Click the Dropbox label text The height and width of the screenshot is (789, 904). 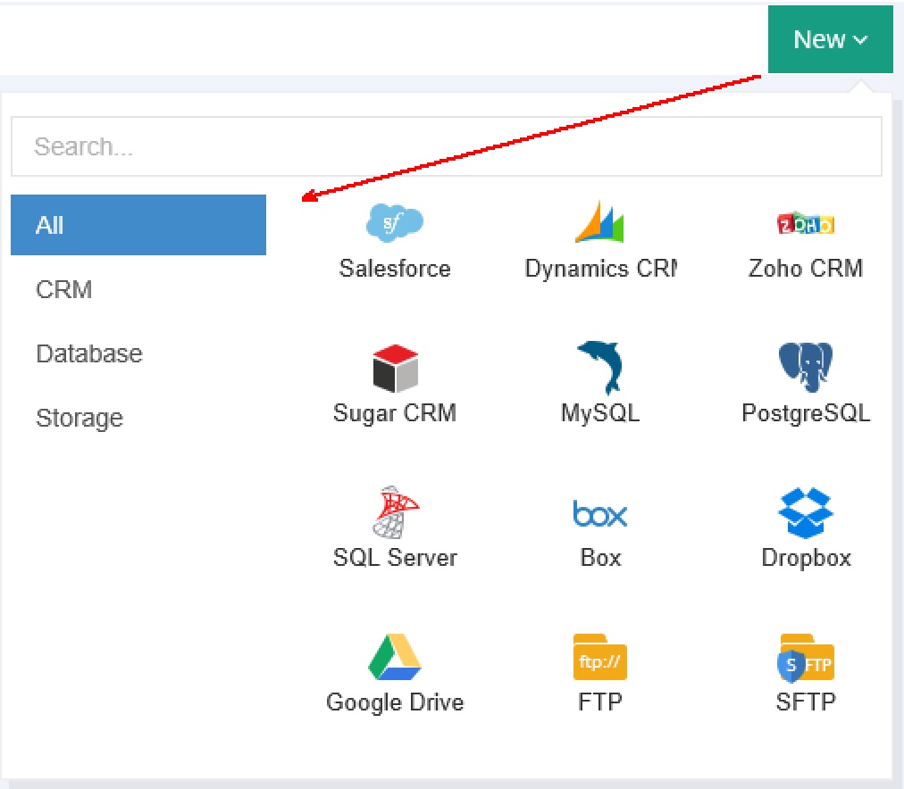pos(806,558)
